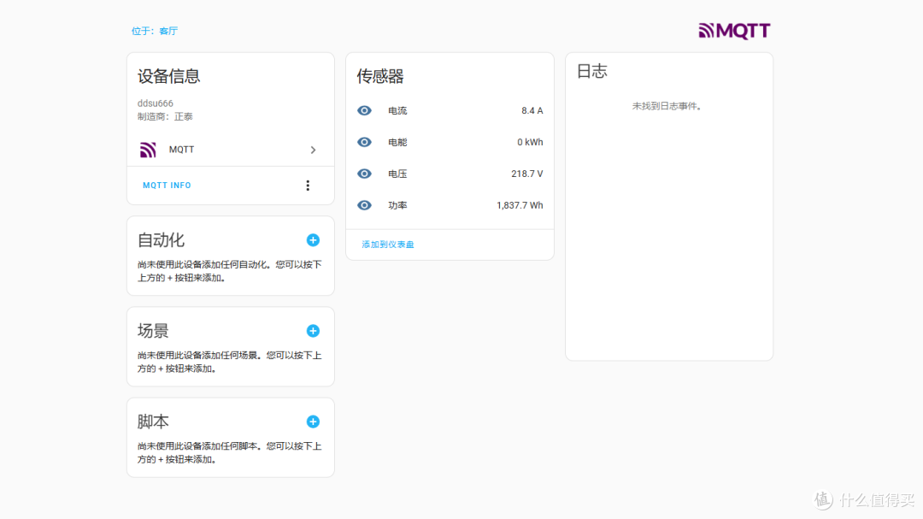This screenshot has height=519, width=923.
Task: Open the 客厅 area link
Action: click(x=168, y=31)
